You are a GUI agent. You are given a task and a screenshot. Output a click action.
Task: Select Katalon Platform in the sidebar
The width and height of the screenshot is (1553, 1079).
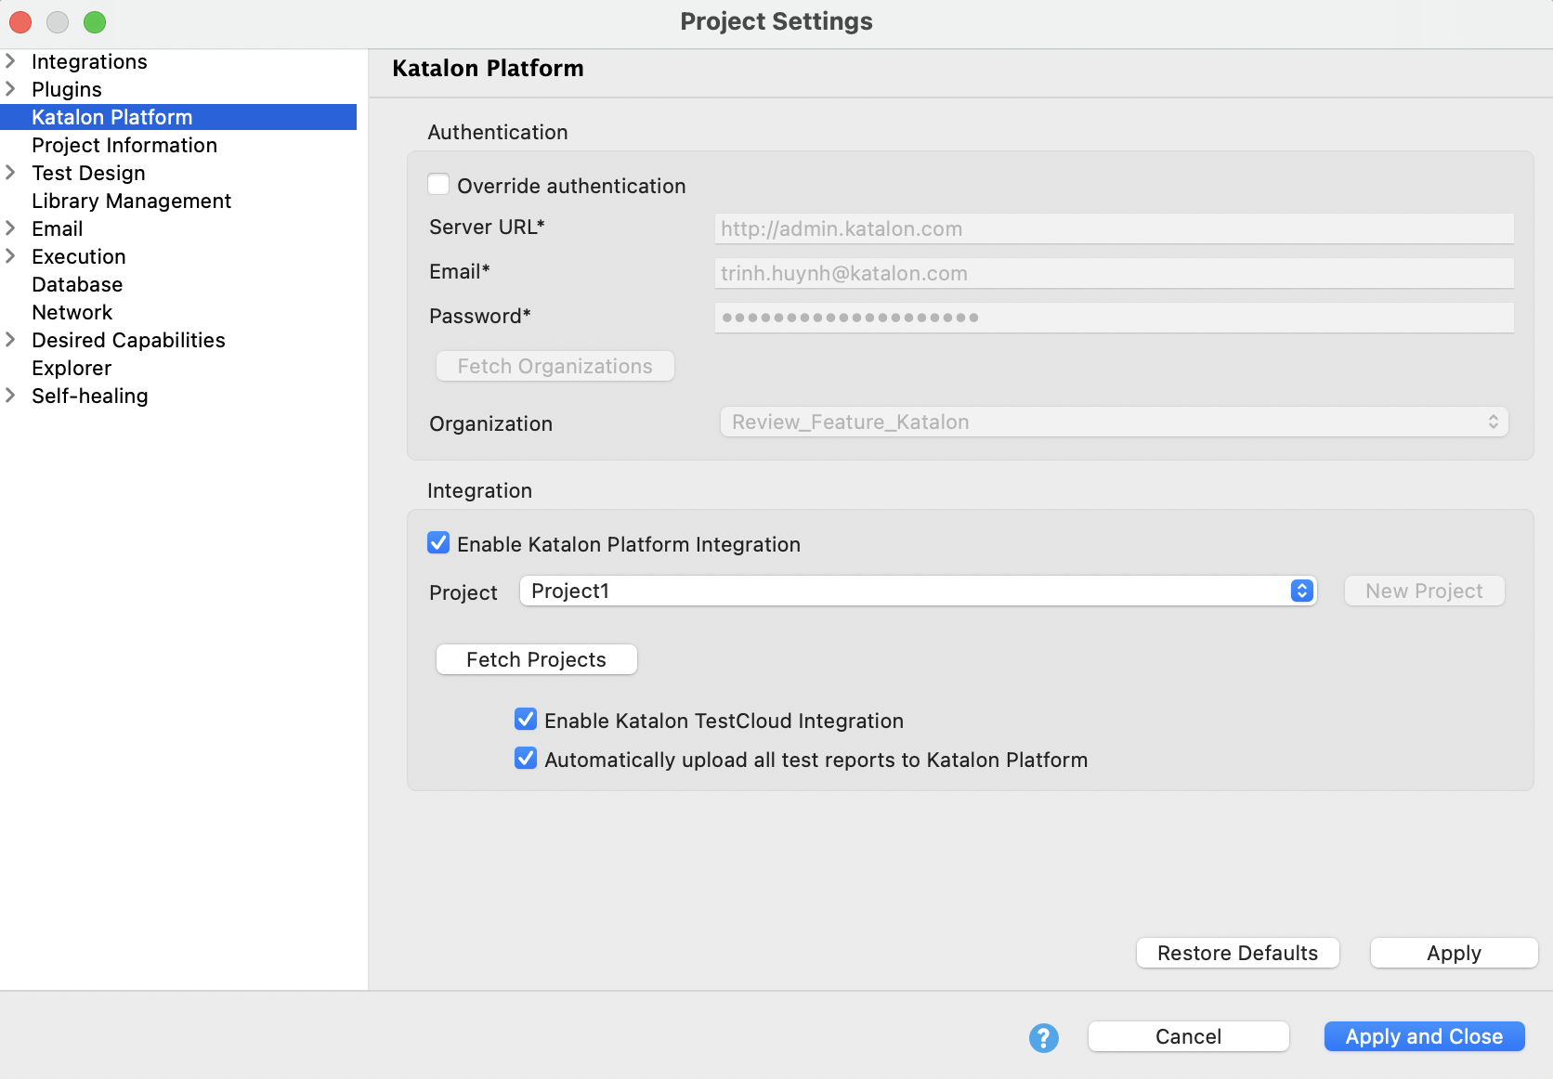(x=178, y=117)
